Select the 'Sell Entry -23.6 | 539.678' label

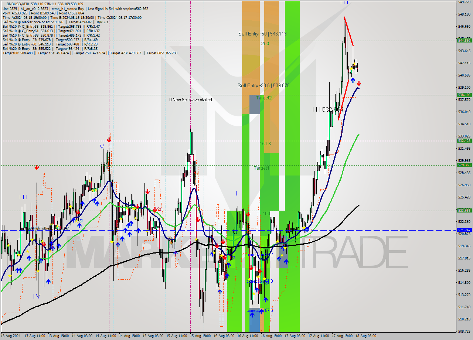pos(263,85)
